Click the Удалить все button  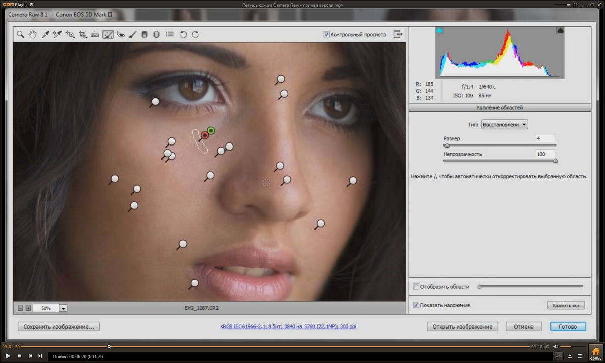click(x=566, y=305)
